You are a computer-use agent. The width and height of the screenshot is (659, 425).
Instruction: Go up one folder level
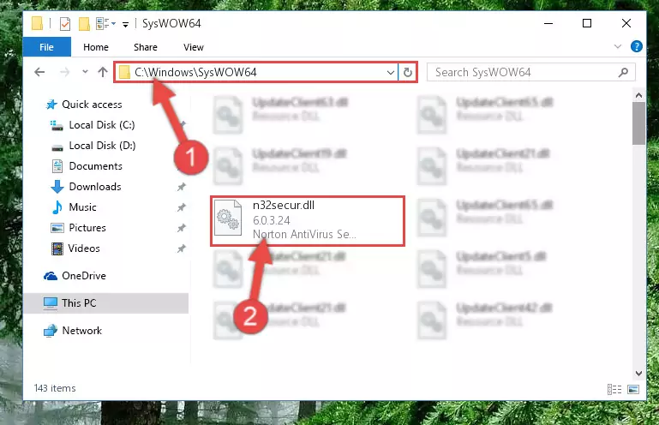[103, 72]
